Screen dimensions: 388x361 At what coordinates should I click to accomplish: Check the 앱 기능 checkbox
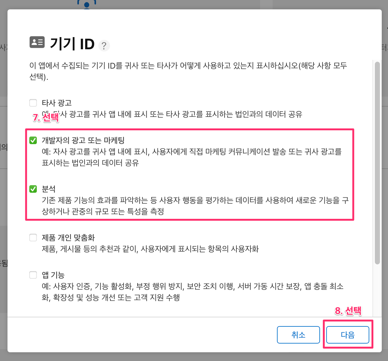pyautogui.click(x=33, y=275)
